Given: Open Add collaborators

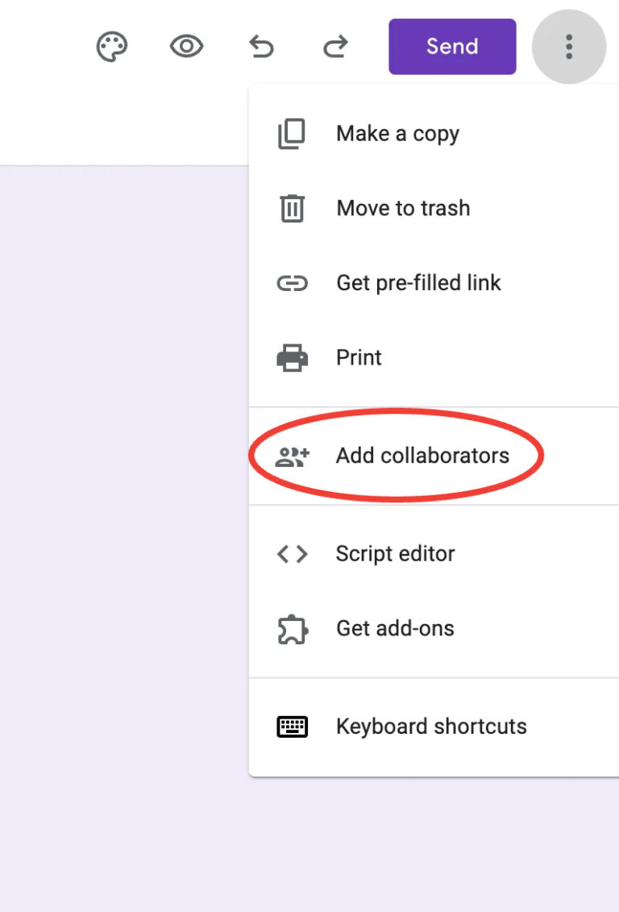Looking at the screenshot, I should click(x=422, y=455).
